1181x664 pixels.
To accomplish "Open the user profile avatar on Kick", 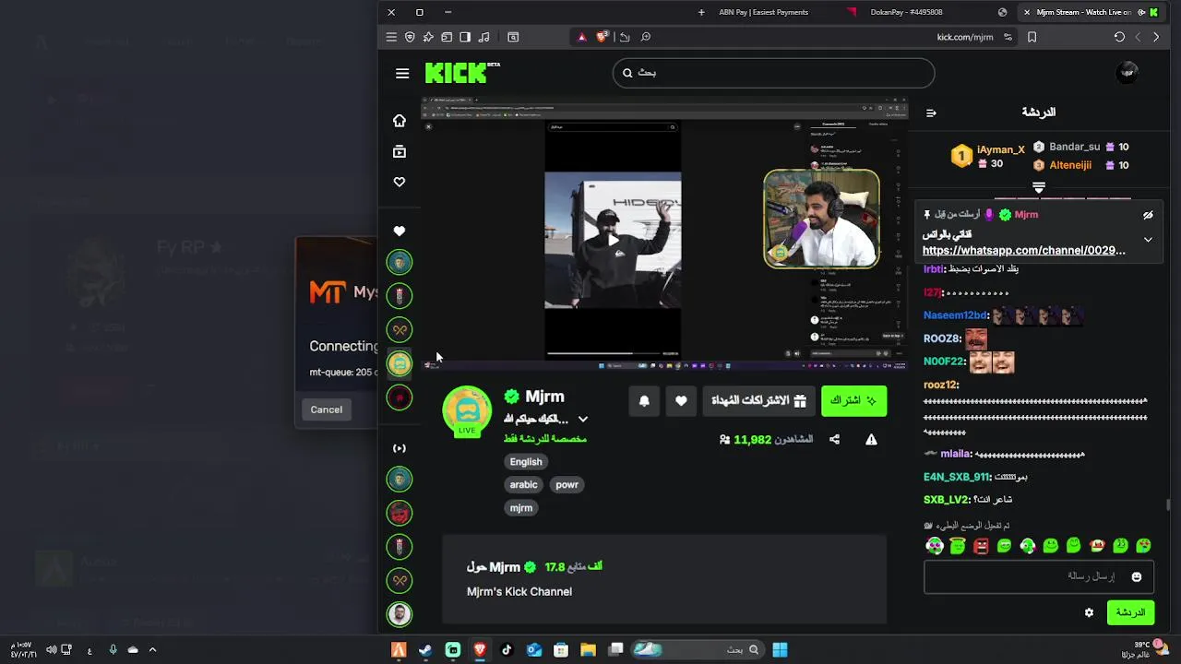I will click(1127, 73).
